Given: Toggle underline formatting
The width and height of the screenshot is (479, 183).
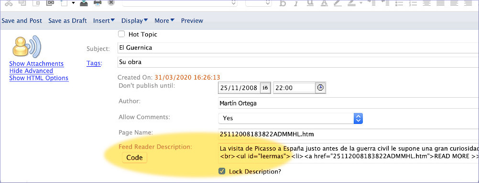Looking at the screenshot, I should (310, 3).
